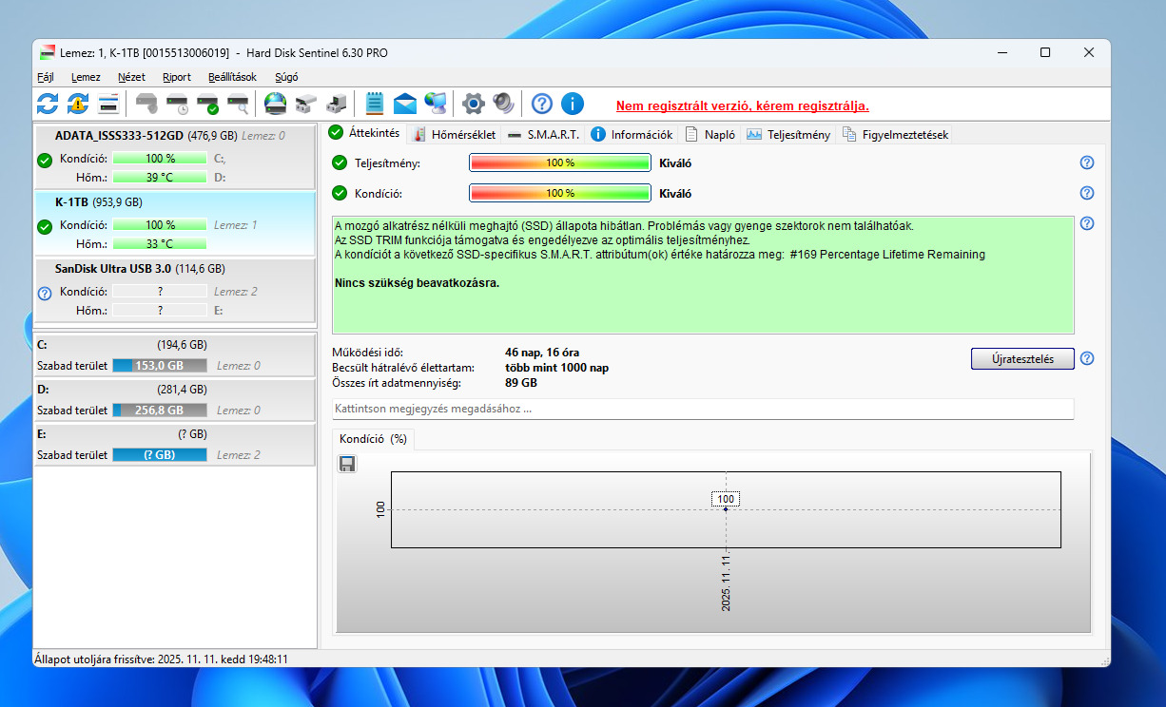1166x707 pixels.
Task: Click the Újratesztelés button
Action: (1022, 358)
